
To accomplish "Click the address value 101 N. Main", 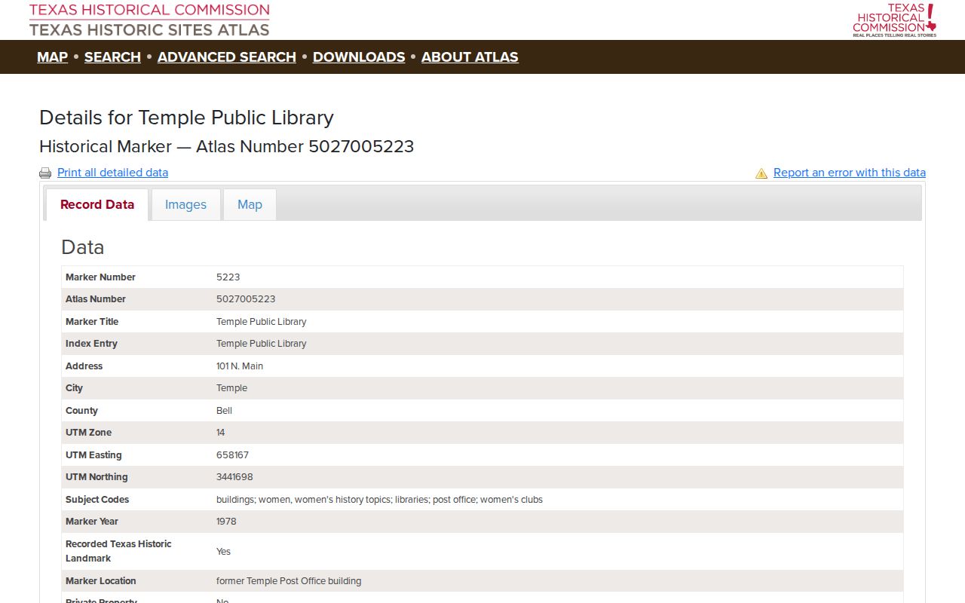I will [240, 366].
